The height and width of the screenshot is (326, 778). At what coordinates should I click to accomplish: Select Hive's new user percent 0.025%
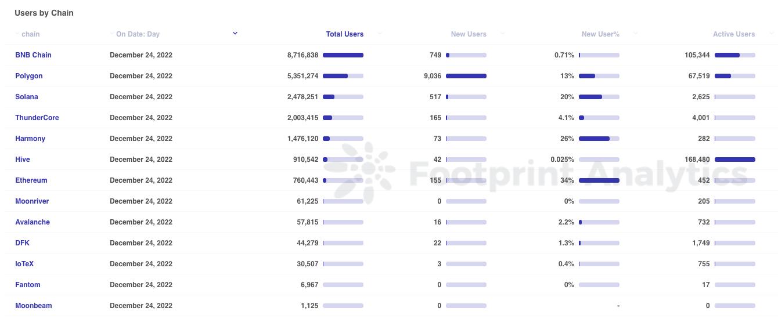[563, 160]
